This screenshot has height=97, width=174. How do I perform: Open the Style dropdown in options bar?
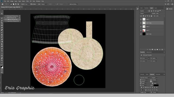(x=44, y=4)
